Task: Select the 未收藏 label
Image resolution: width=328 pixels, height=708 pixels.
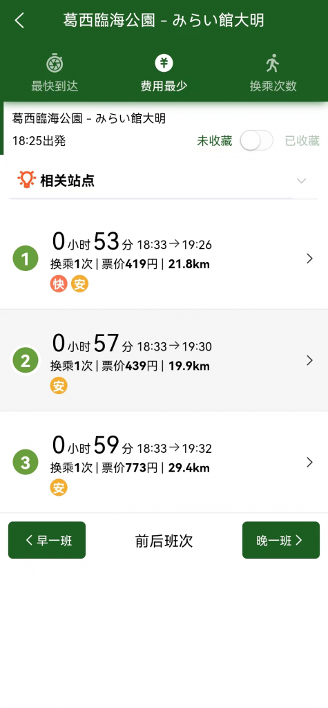Action: pyautogui.click(x=214, y=141)
